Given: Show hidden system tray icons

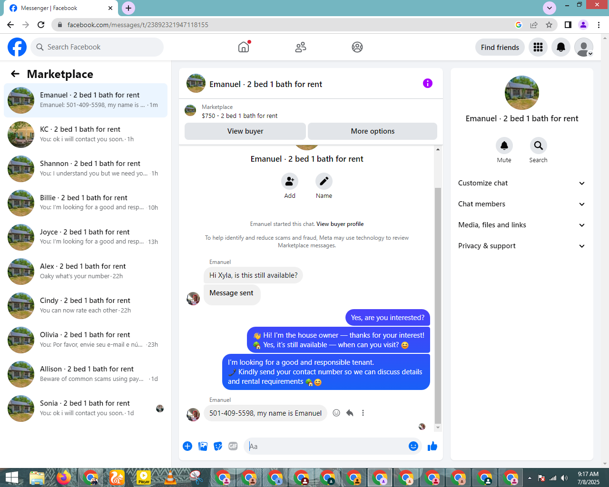Looking at the screenshot, I should 530,478.
